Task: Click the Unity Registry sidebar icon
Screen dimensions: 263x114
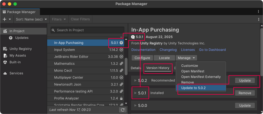Action: point(5,49)
